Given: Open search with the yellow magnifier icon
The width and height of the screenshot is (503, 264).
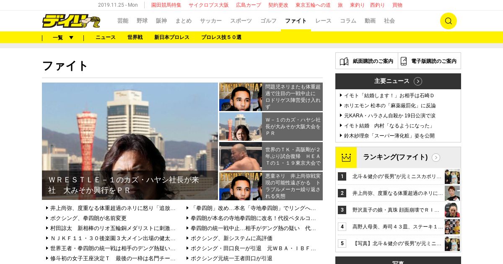Looking at the screenshot, I should pyautogui.click(x=448, y=21).
